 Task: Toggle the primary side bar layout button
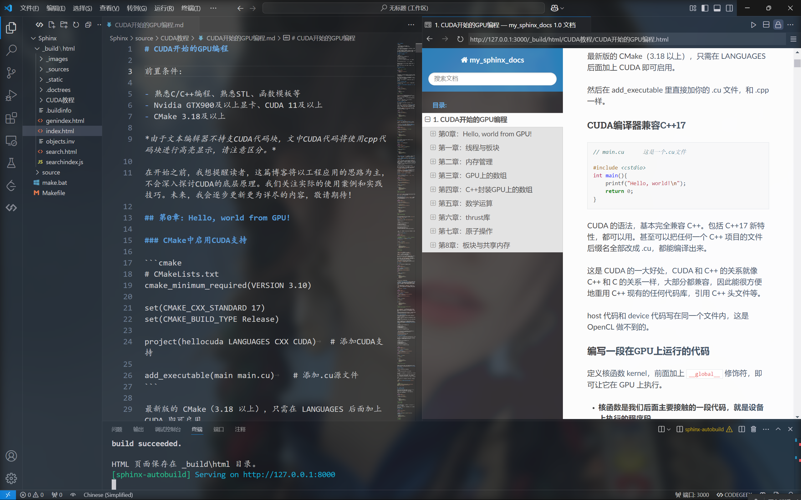(x=705, y=8)
